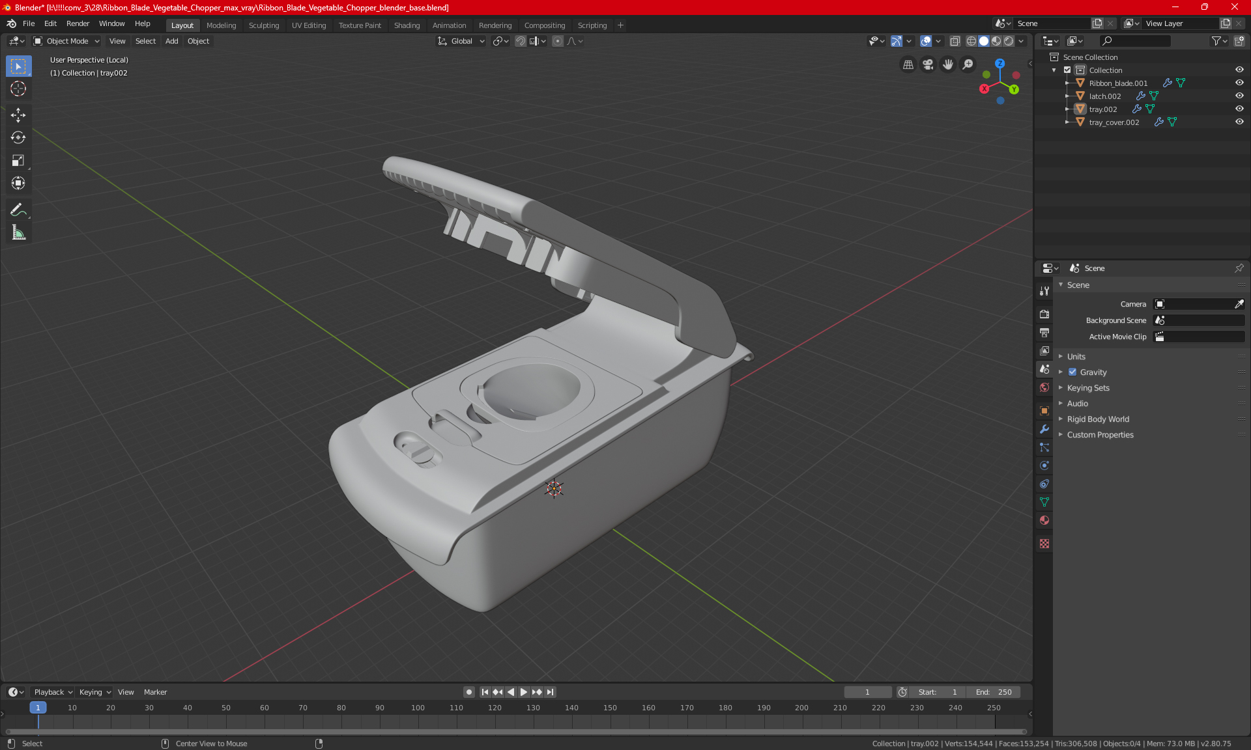Expand the Custom Properties panel
Viewport: 1251px width, 750px height.
pos(1100,435)
